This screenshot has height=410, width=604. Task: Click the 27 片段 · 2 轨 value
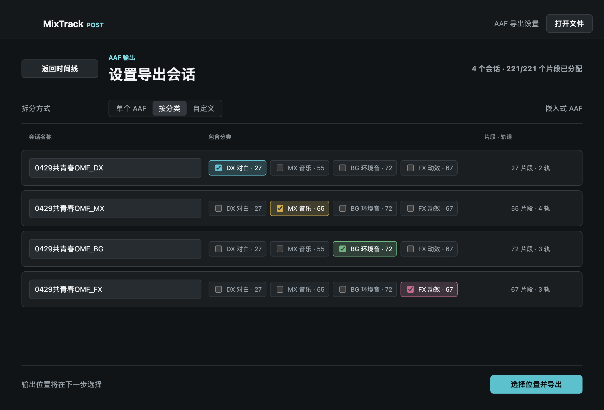(531, 168)
